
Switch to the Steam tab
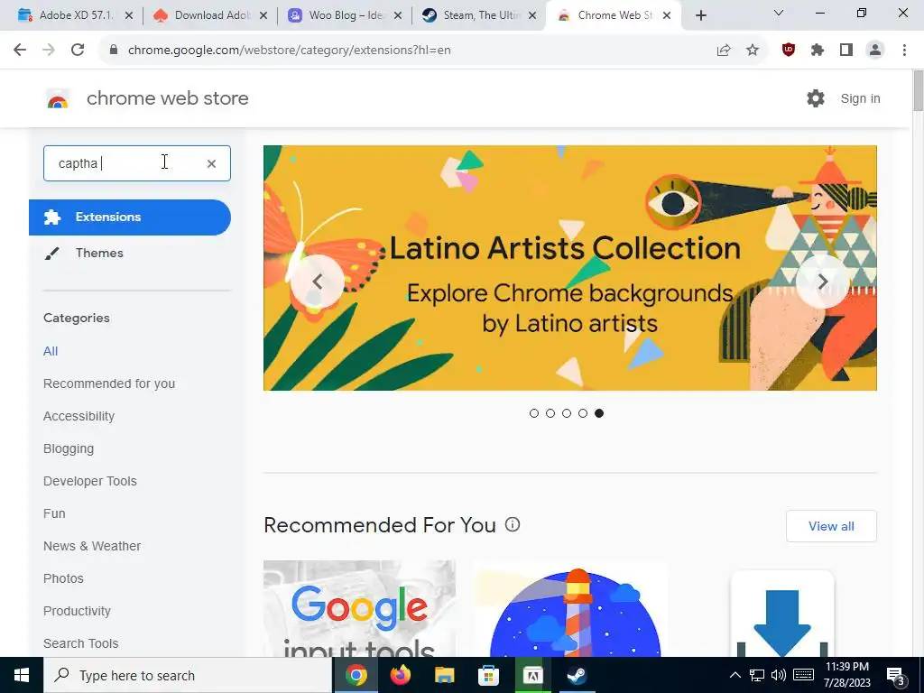coord(480,15)
